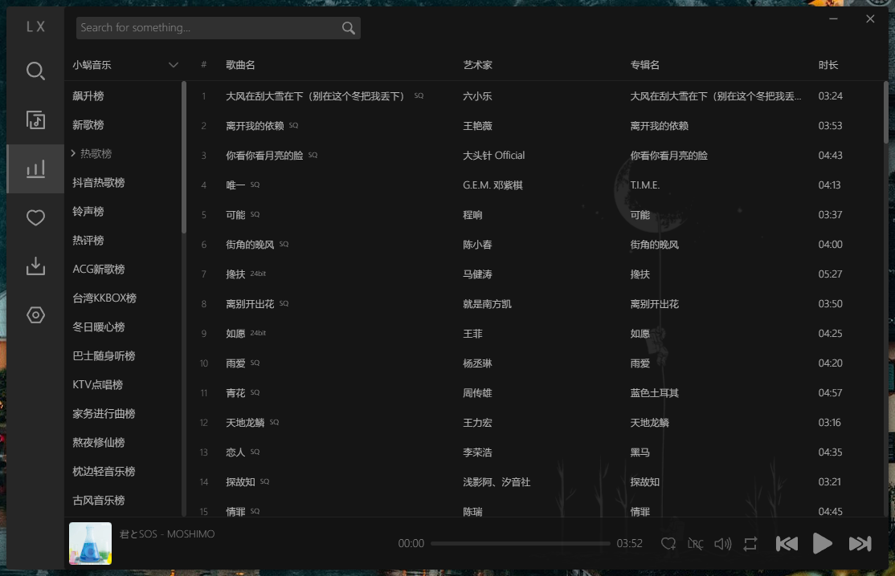Open the download manager icon

pos(35,266)
